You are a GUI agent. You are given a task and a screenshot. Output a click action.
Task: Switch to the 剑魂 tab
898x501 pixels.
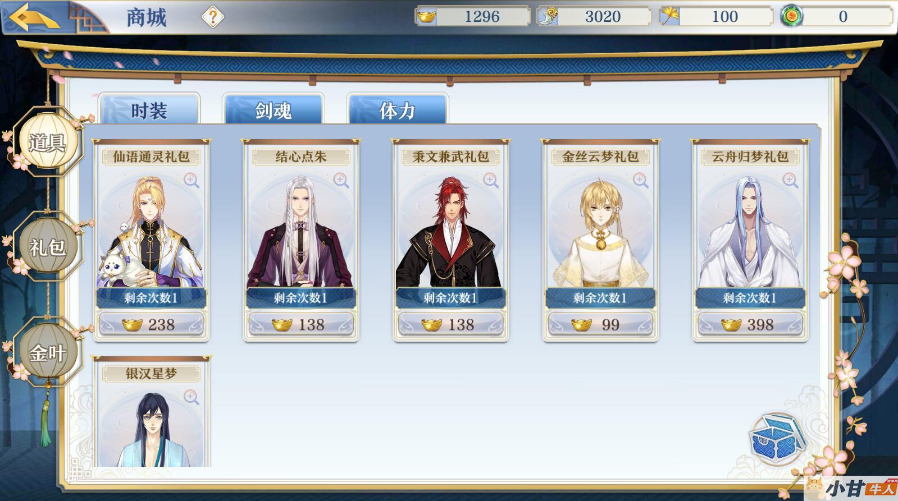click(x=273, y=109)
